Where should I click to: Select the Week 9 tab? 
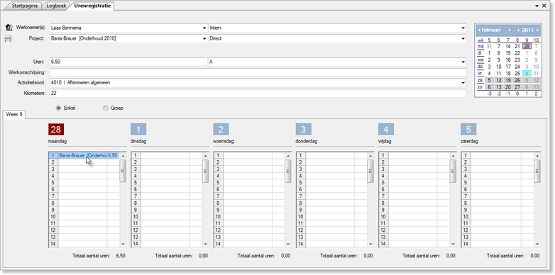coord(14,115)
